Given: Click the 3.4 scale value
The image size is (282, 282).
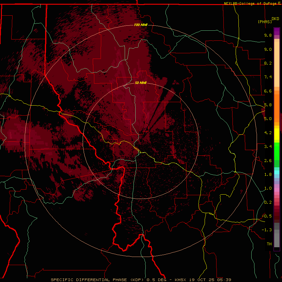Looking at the screenshot, I should coord(268,147).
